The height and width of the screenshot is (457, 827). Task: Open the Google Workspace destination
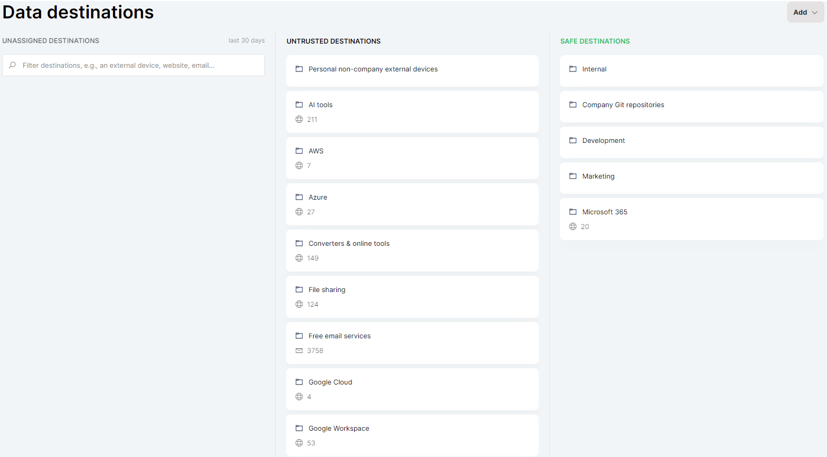point(412,435)
